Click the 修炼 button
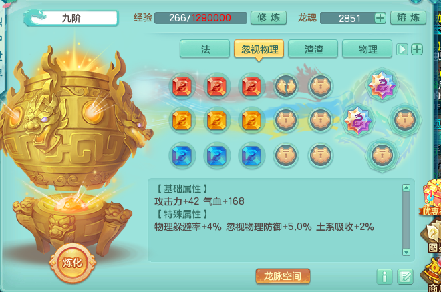 coord(269,18)
